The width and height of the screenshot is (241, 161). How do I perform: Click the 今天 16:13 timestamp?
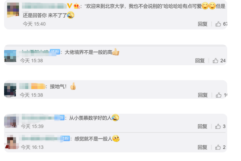point(32,147)
